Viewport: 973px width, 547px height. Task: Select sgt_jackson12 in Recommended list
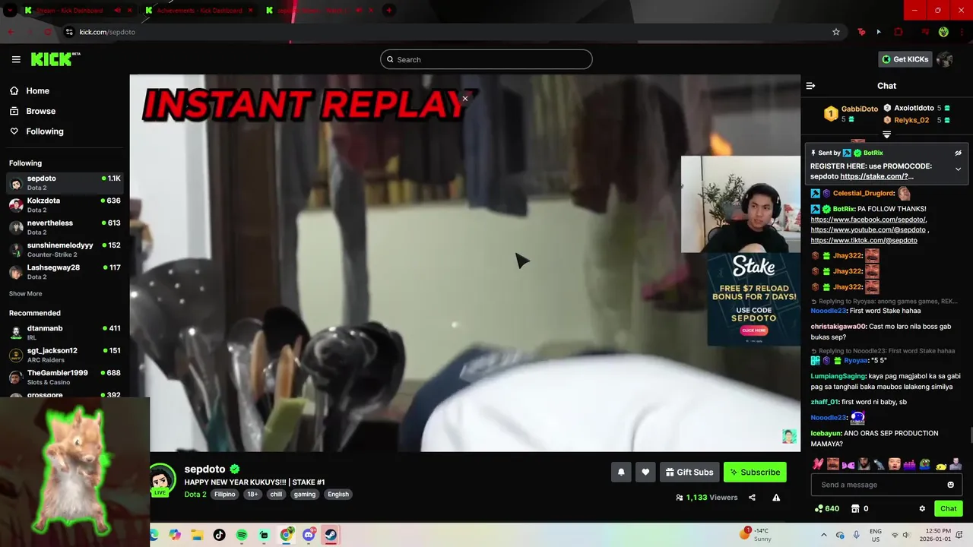[65, 355]
